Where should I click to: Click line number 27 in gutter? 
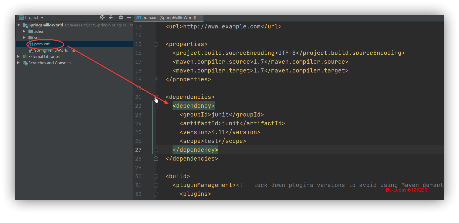click(x=138, y=150)
